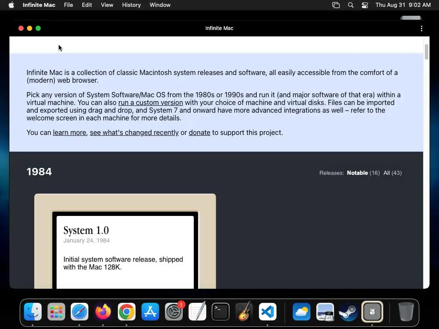
Task: Open the Weather app in Dock
Action: pos(301,311)
